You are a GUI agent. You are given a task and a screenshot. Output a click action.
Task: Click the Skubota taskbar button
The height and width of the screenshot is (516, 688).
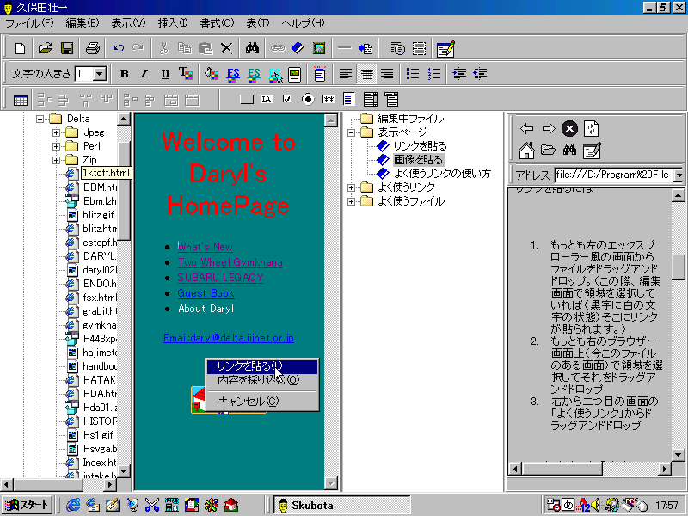pos(342,505)
